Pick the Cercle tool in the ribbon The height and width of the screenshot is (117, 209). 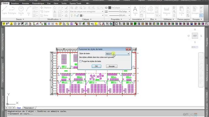[21, 10]
